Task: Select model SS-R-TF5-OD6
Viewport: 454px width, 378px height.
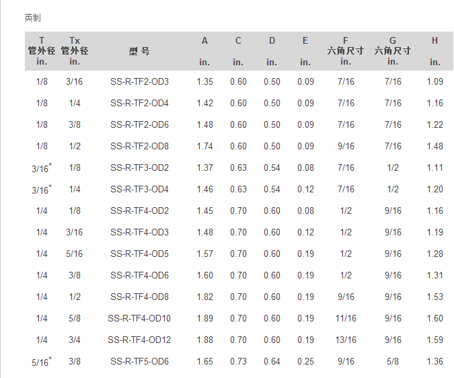Action: point(139,361)
